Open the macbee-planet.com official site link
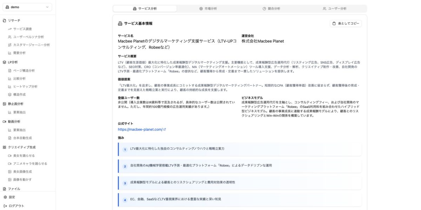The width and height of the screenshot is (421, 210). (x=141, y=129)
